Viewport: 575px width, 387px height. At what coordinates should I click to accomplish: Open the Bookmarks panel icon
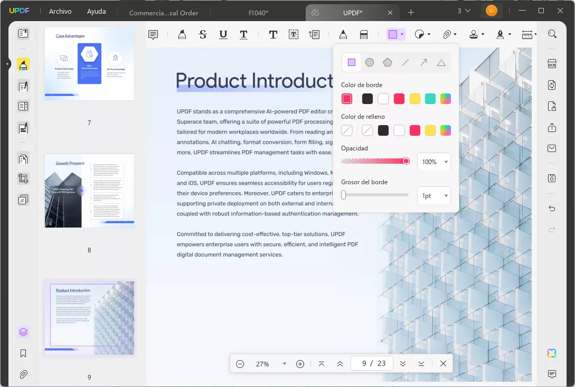23,353
